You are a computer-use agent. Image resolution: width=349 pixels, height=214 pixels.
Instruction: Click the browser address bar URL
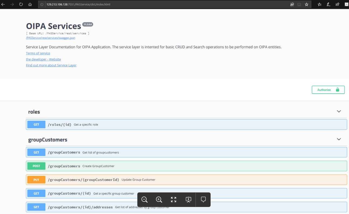78,5
